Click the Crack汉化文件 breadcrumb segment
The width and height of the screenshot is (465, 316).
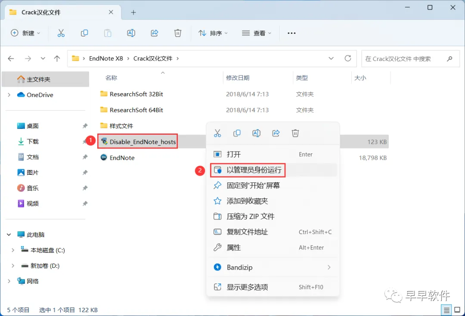tap(153, 58)
